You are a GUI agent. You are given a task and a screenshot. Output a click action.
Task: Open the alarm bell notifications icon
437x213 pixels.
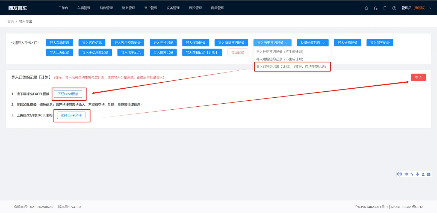click(x=367, y=8)
